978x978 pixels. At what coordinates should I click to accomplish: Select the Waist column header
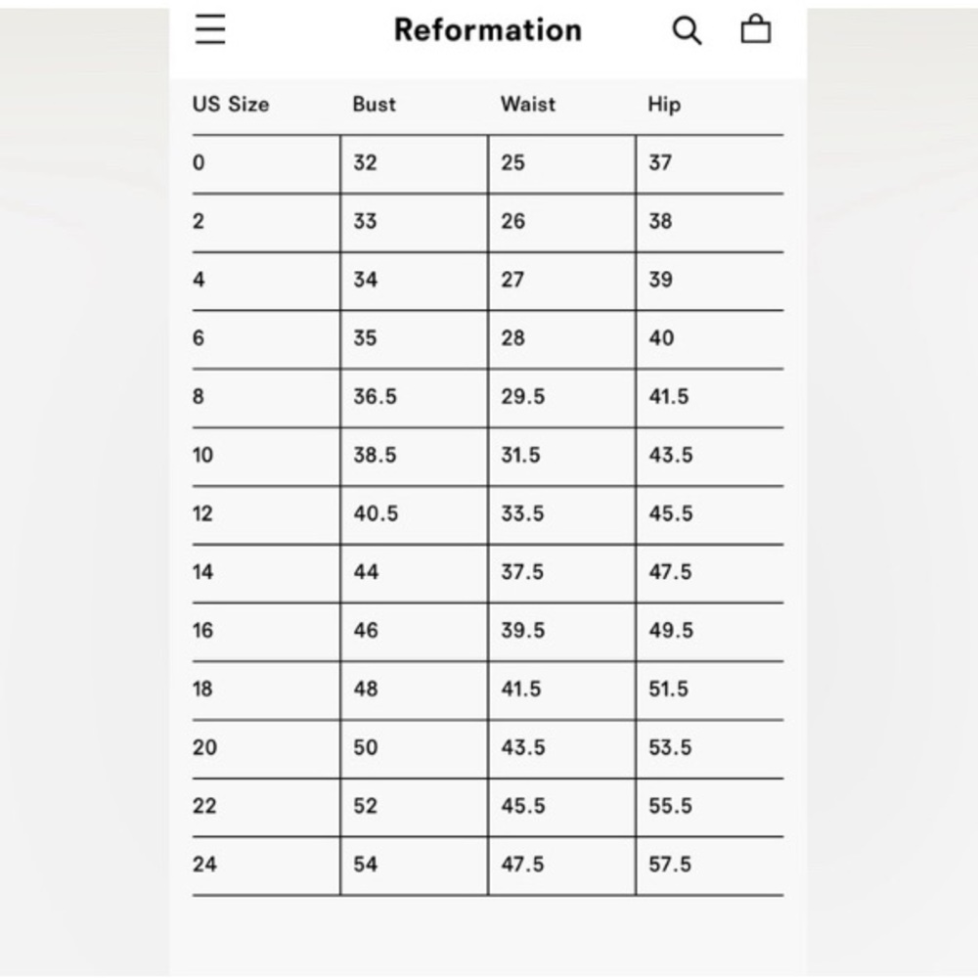(x=528, y=104)
